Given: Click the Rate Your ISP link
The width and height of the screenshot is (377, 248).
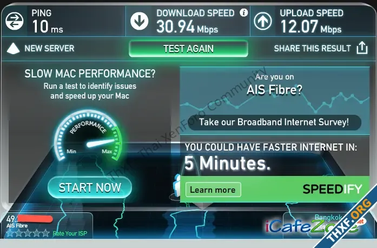Looking at the screenshot, I should point(70,233).
